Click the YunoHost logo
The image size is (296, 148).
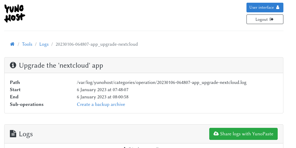click(x=15, y=14)
